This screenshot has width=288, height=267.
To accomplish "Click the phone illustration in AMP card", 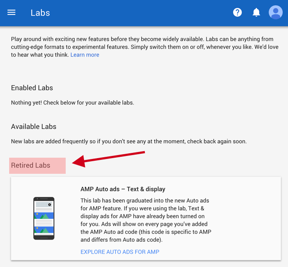I will (x=44, y=218).
